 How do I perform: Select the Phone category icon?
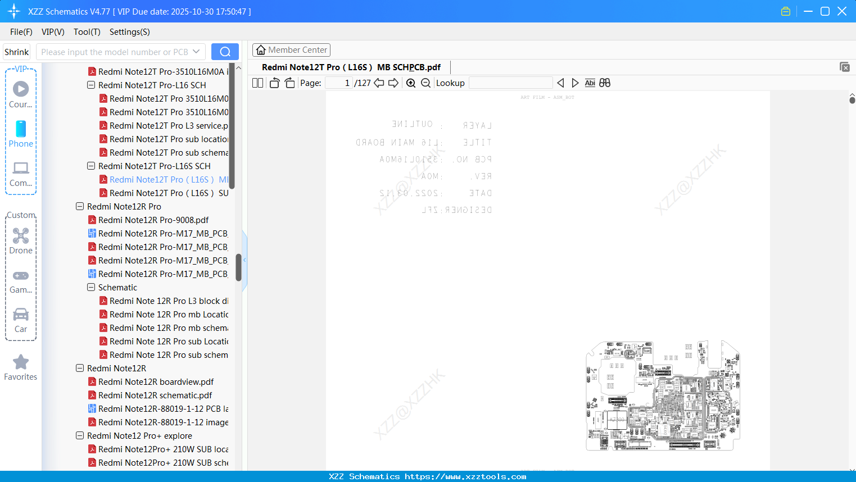tap(21, 134)
